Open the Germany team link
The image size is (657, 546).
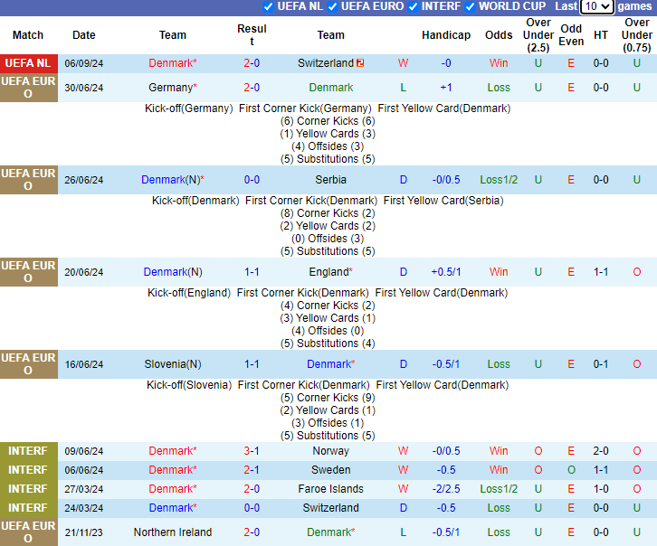pyautogui.click(x=170, y=88)
